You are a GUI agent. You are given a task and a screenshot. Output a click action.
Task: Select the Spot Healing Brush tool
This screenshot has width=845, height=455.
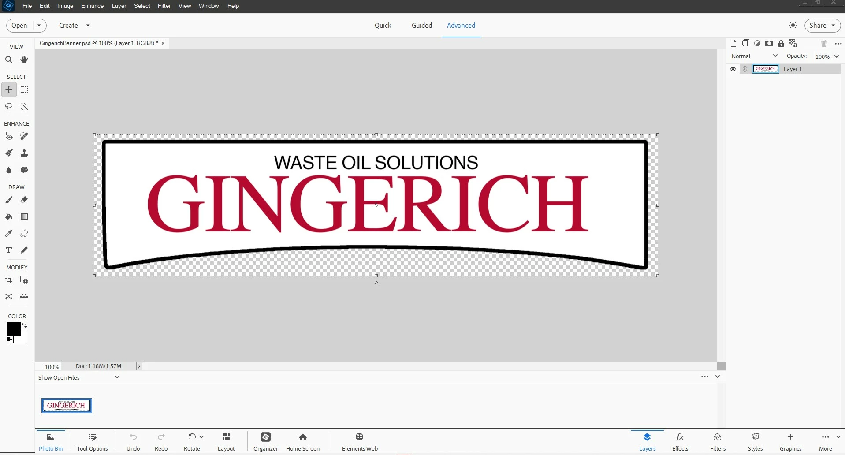(24, 137)
